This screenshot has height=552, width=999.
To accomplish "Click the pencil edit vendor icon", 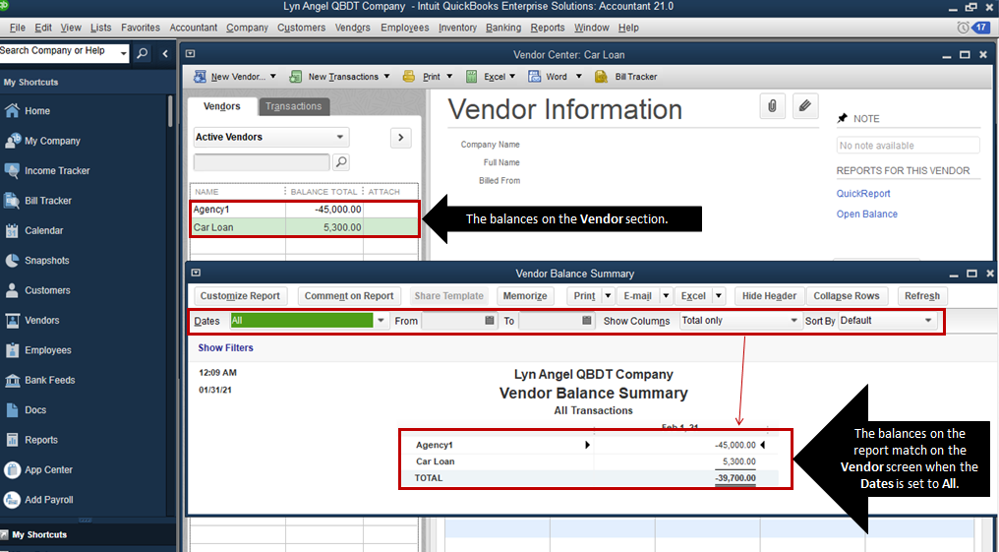I will pyautogui.click(x=805, y=106).
